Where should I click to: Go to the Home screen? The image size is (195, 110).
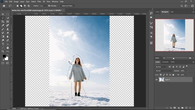click(4, 6)
